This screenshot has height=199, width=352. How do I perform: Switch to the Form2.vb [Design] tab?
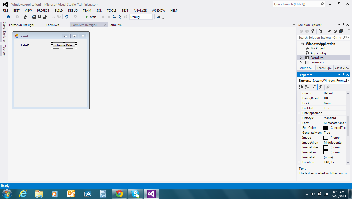21,25
